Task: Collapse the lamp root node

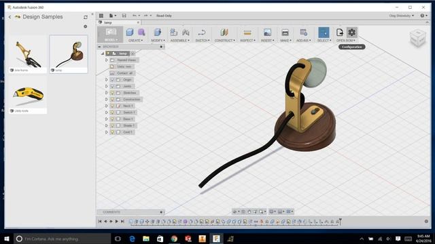Action: (103, 54)
